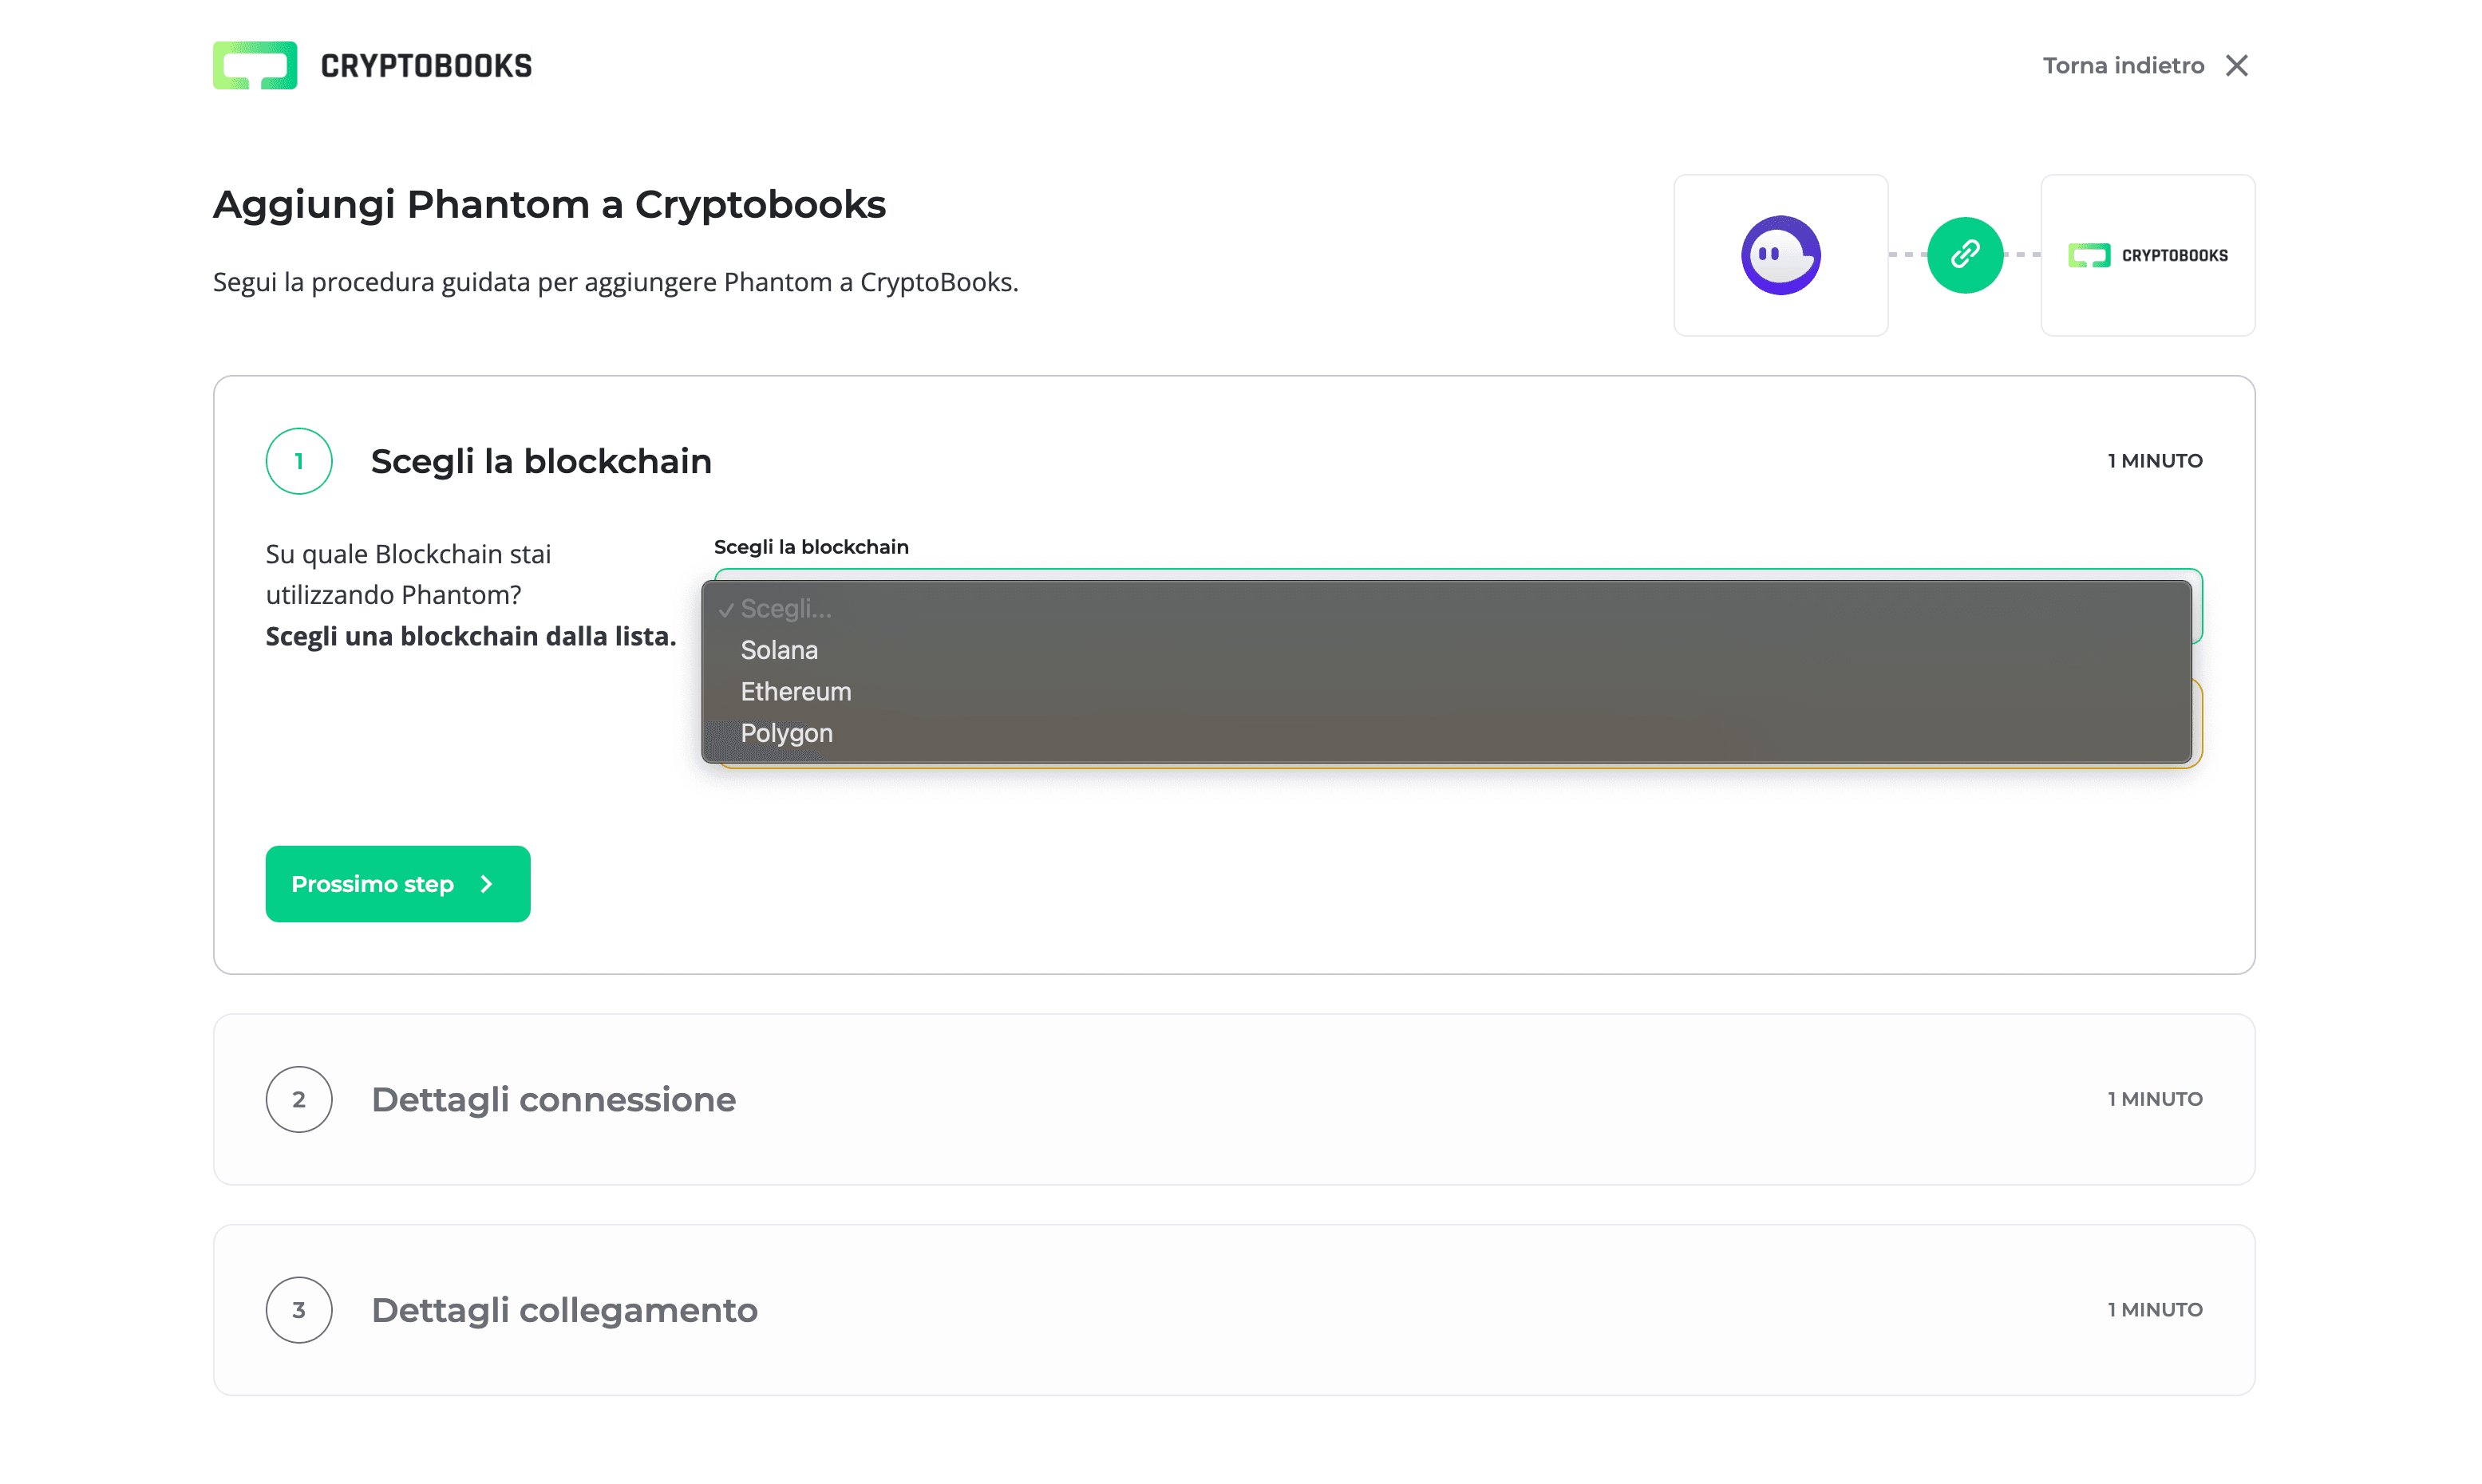Viewport: 2482px width, 1484px height.
Task: Click the step 3 number circle
Action: pyautogui.click(x=299, y=1309)
